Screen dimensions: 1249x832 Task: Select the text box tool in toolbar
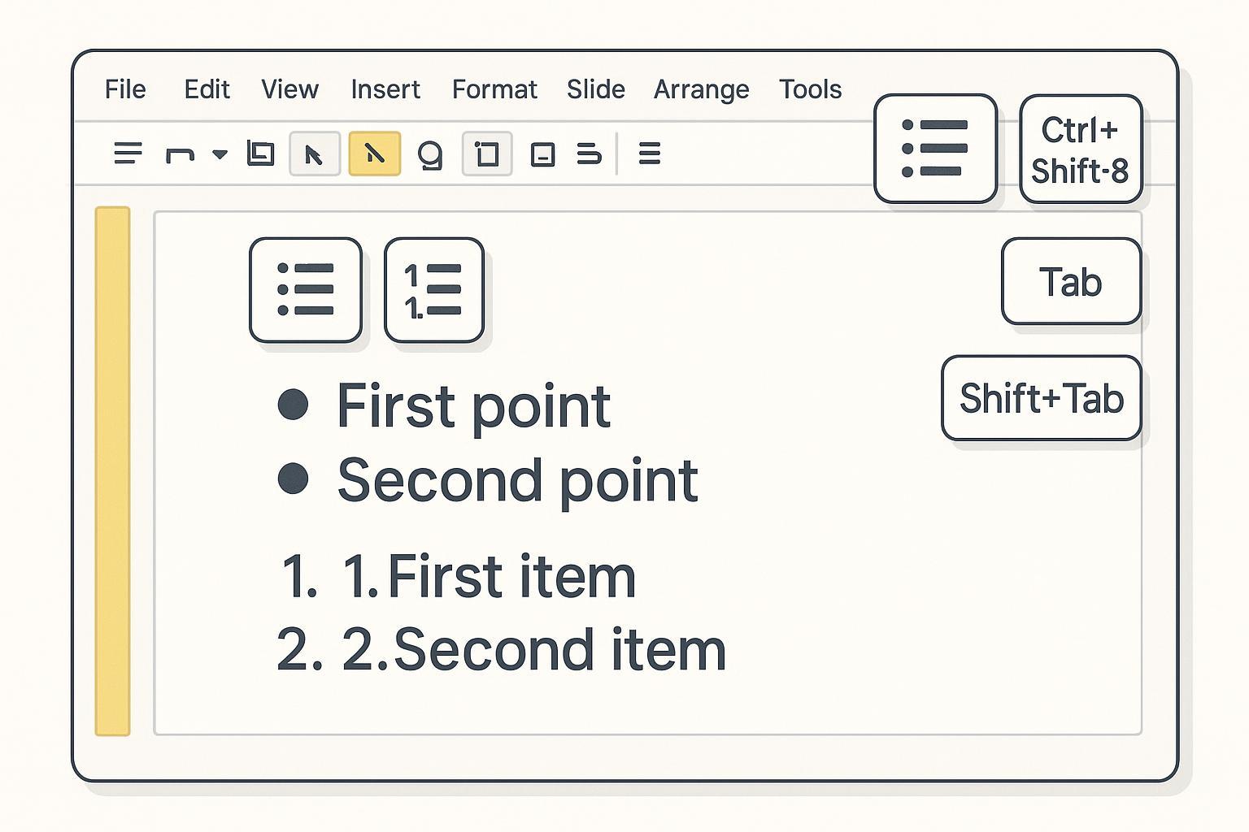pyautogui.click(x=486, y=154)
